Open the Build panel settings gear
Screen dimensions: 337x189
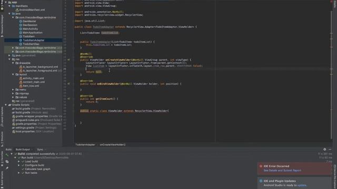(x=324, y=149)
